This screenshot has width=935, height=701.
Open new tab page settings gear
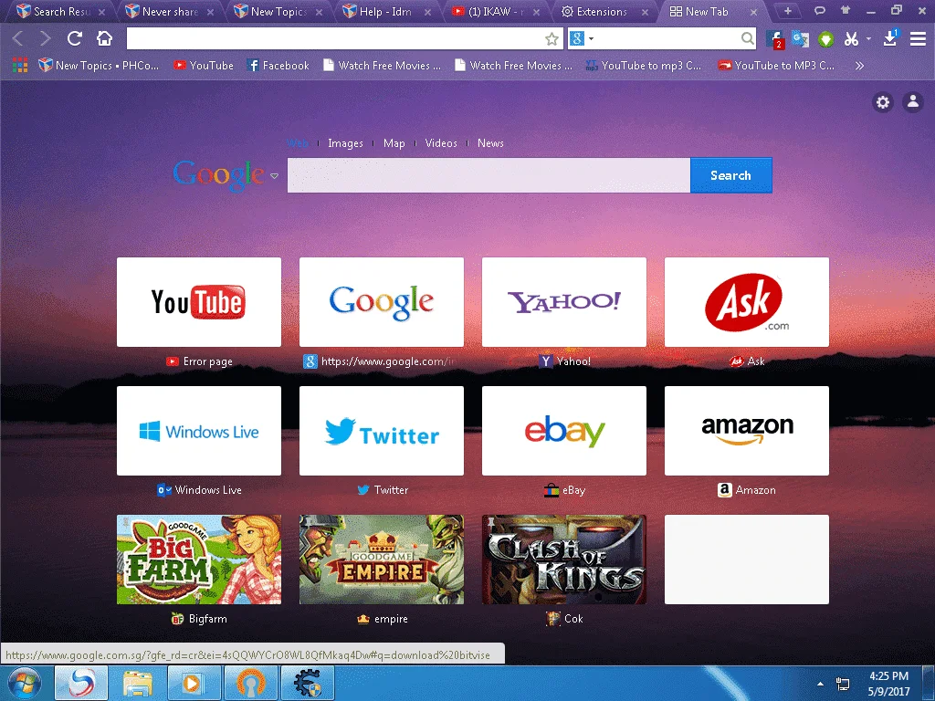coord(883,102)
